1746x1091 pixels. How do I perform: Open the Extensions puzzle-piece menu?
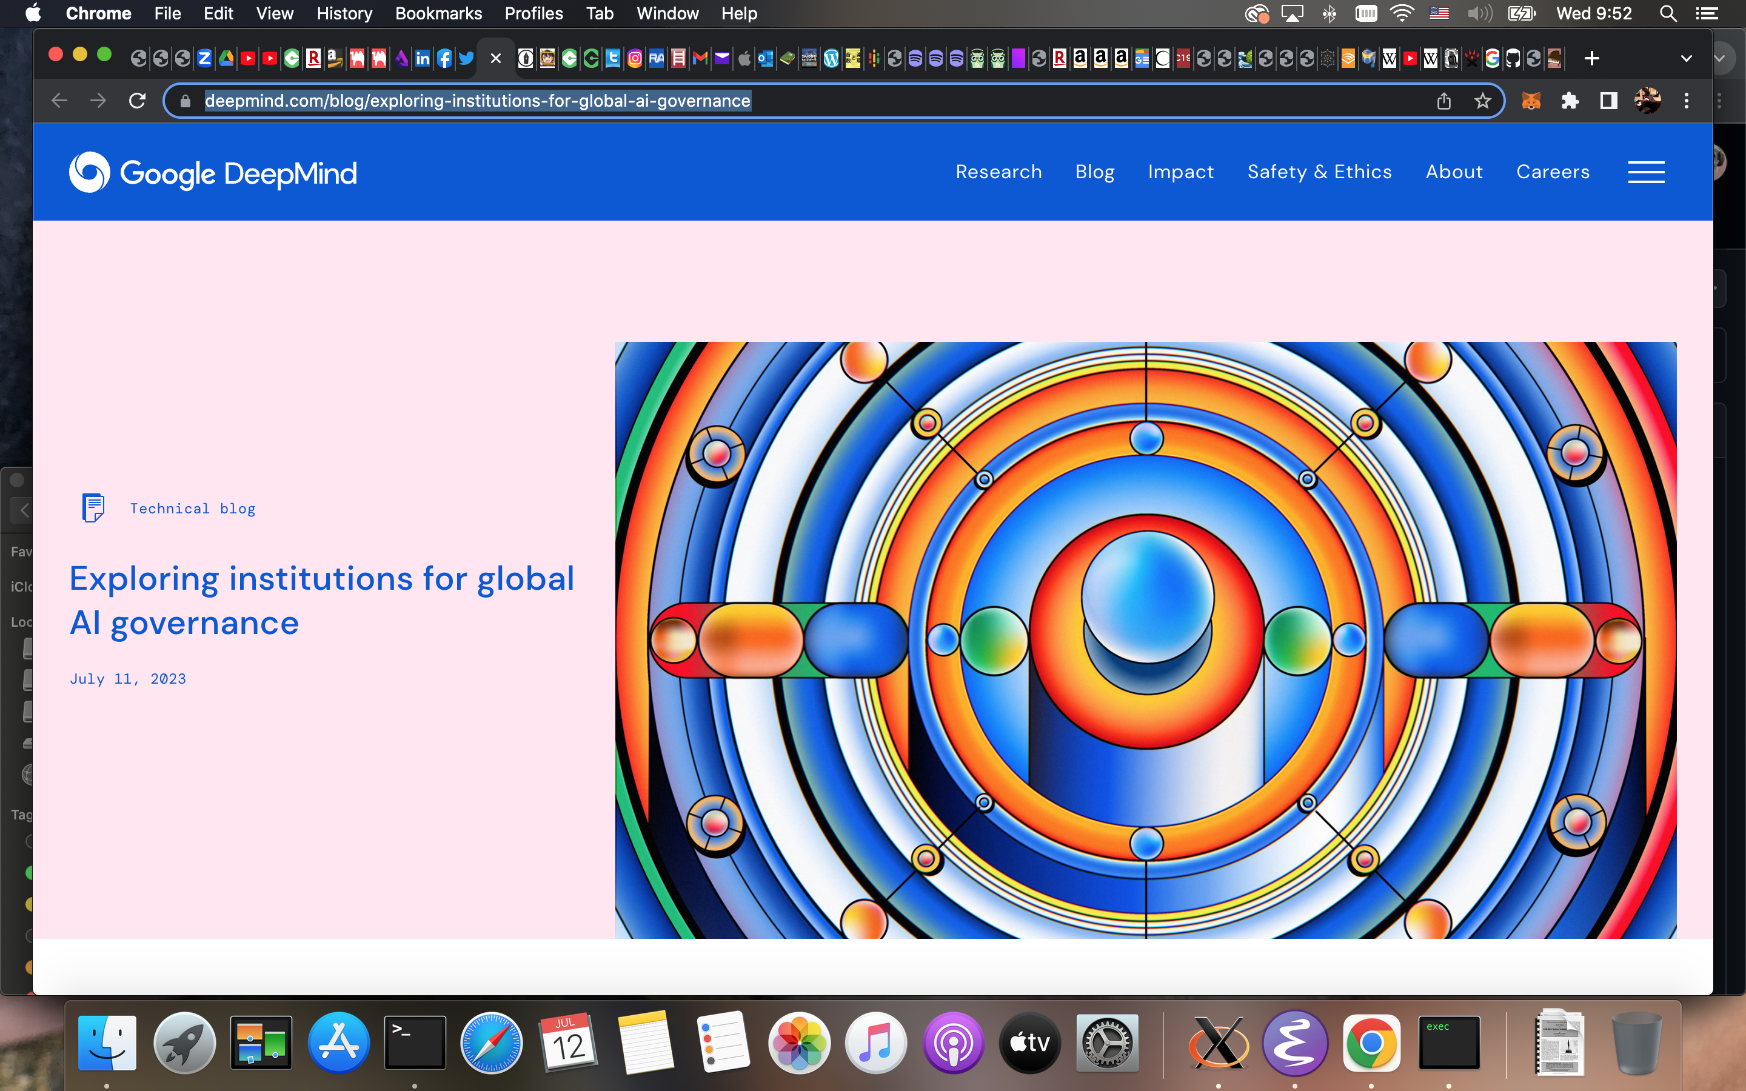coord(1570,101)
